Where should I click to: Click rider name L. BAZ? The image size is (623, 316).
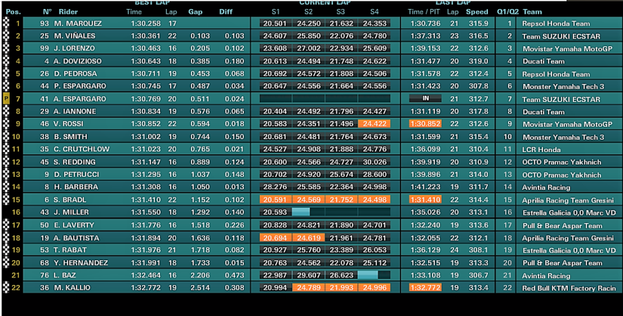65,275
